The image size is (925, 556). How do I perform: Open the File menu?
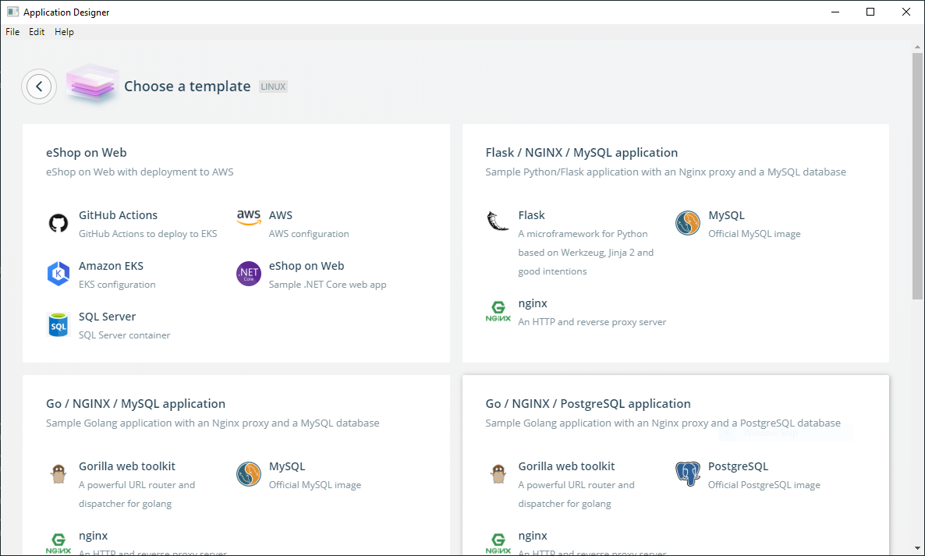click(12, 32)
